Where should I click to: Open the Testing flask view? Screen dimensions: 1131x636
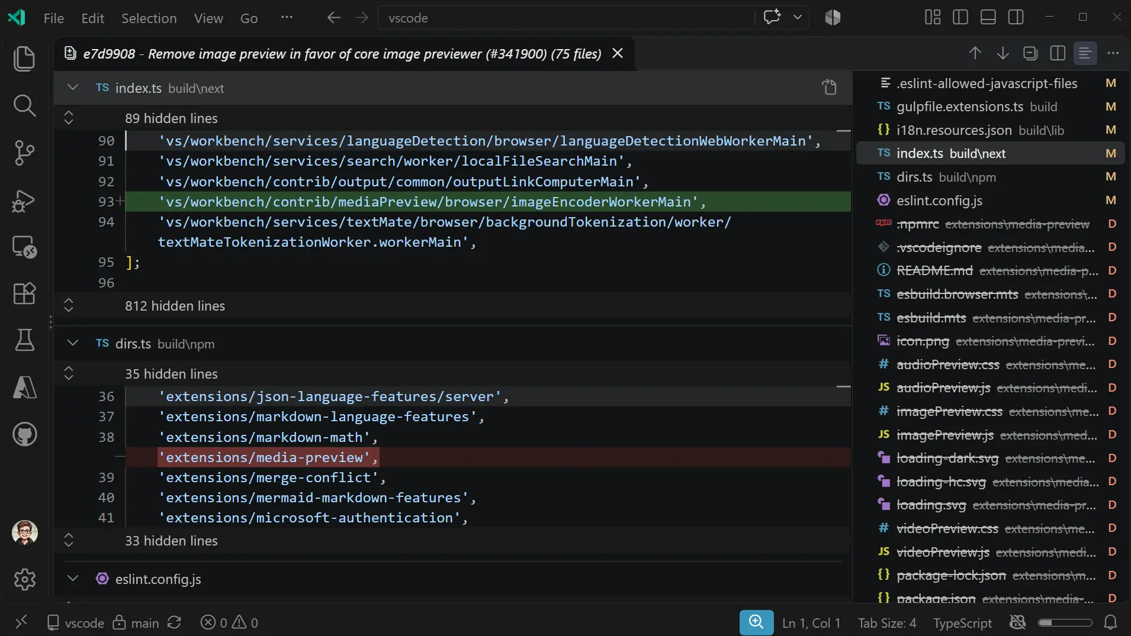[x=24, y=340]
